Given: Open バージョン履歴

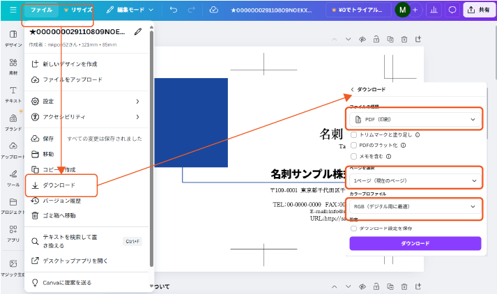Looking at the screenshot, I should 86,201.
